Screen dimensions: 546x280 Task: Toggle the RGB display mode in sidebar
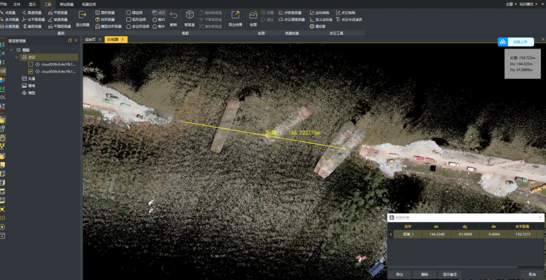(x=3, y=71)
